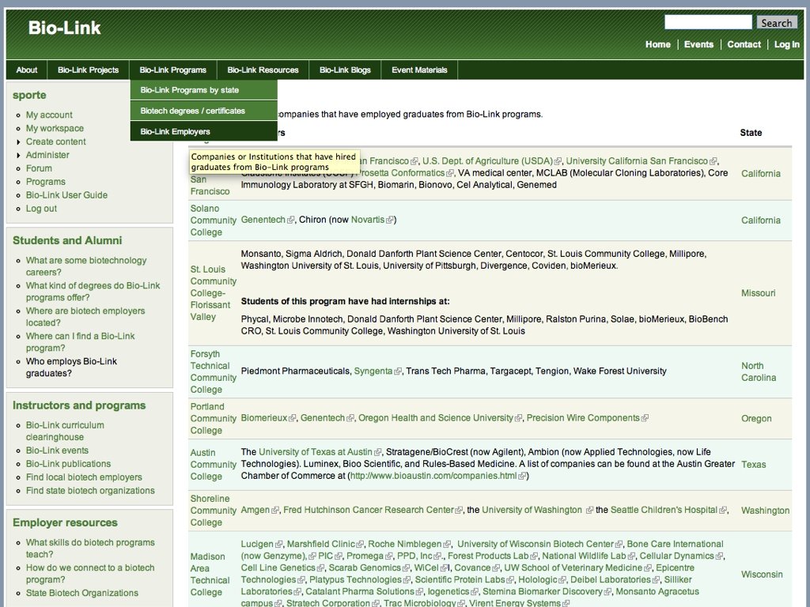The width and height of the screenshot is (810, 607).
Task: Open the Forum sidebar link
Action: tap(39, 168)
